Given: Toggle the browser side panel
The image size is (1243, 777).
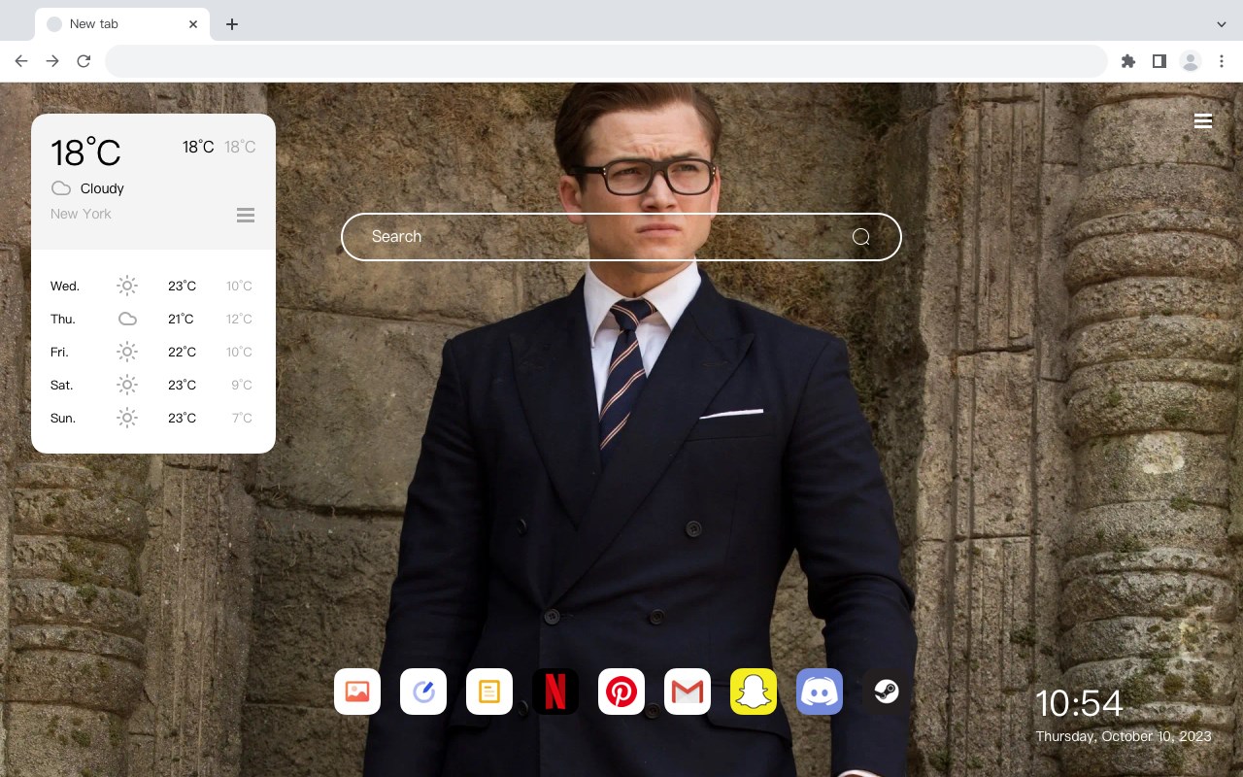Looking at the screenshot, I should [x=1159, y=61].
